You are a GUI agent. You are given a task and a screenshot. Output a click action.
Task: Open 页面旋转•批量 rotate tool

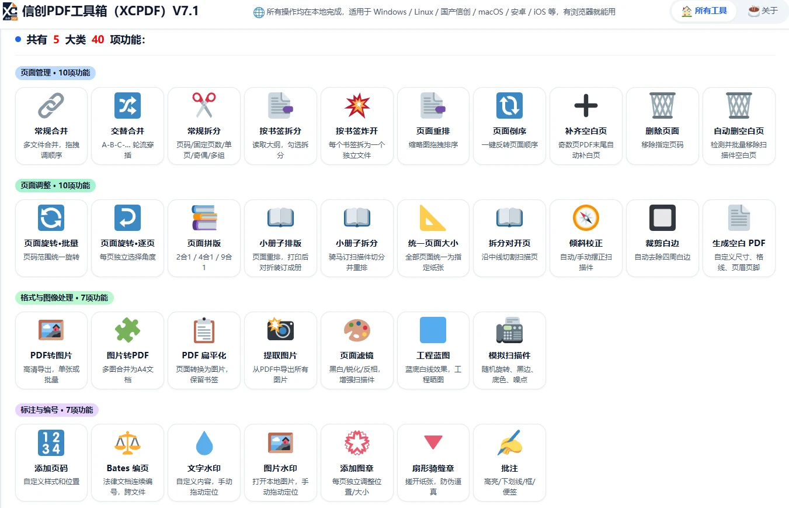(x=51, y=238)
